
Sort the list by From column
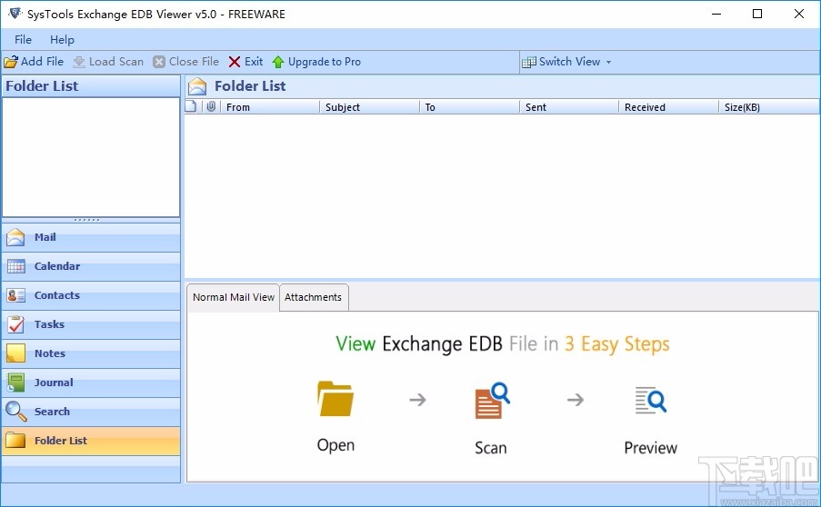[x=270, y=106]
